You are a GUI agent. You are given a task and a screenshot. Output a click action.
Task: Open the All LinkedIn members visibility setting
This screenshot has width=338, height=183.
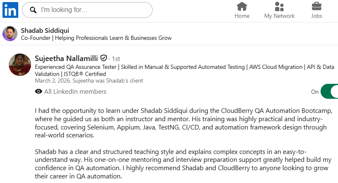pyautogui.click(x=75, y=92)
